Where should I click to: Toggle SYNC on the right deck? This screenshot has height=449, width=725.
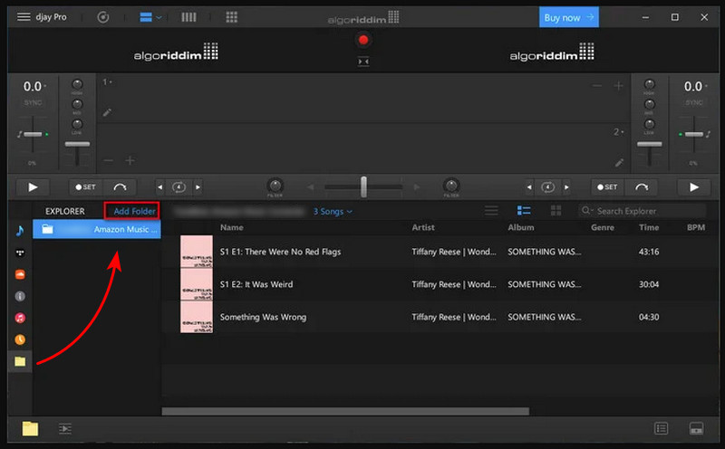click(x=693, y=102)
